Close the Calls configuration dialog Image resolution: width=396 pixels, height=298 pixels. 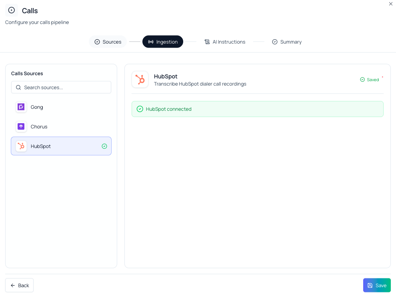pos(391,4)
